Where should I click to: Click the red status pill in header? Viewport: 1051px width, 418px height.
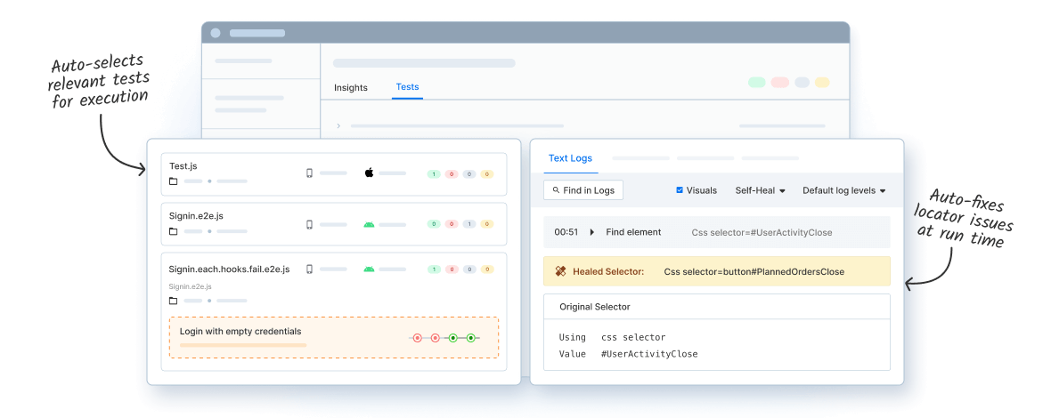click(779, 82)
